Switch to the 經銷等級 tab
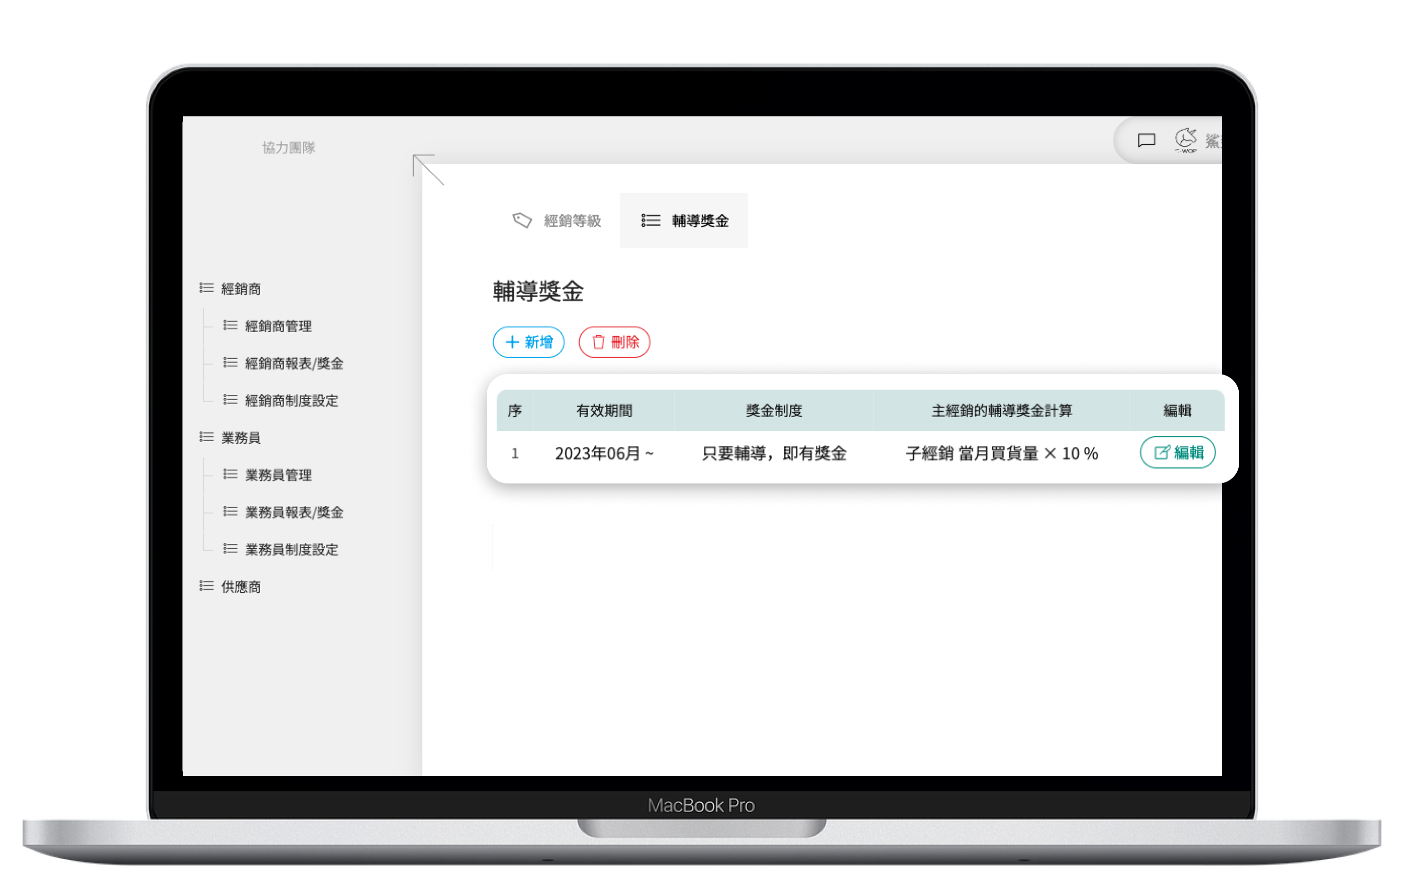The image size is (1404, 893). 557,220
